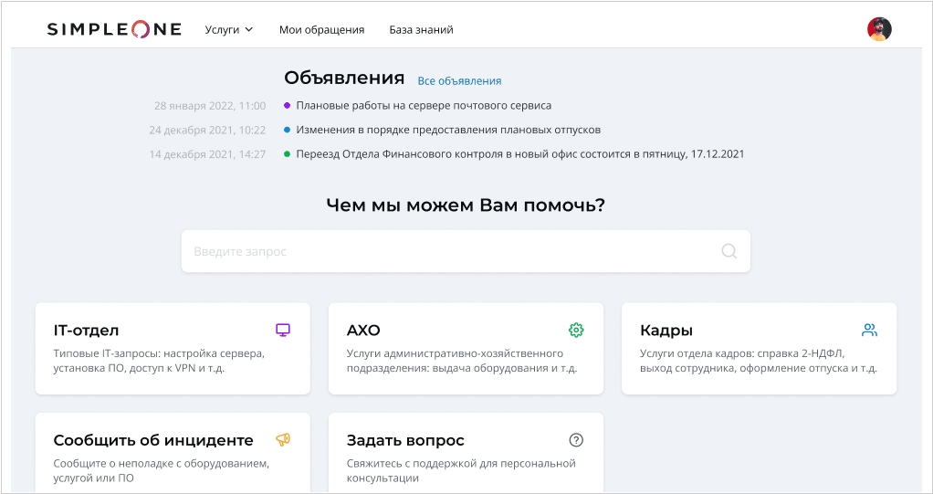This screenshot has width=933, height=494.
Task: Click the orange megaphone incident icon
Action: point(283,439)
